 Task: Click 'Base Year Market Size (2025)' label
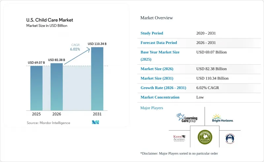[160, 56]
